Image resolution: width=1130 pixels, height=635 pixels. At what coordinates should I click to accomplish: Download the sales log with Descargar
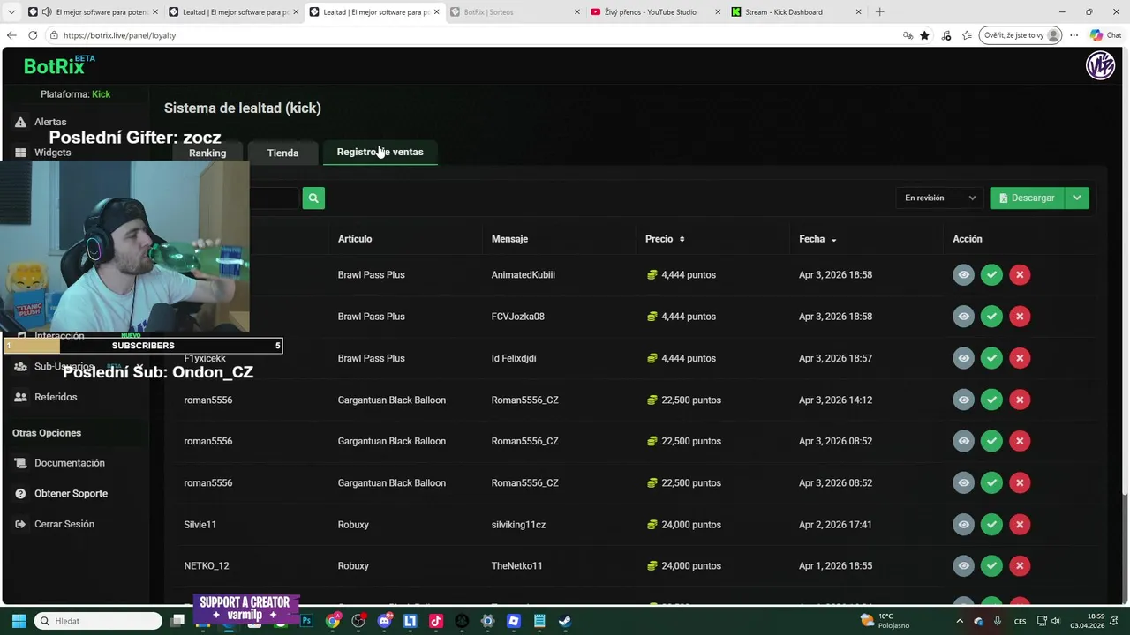click(x=1027, y=198)
